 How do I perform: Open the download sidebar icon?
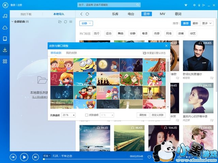(x=5, y=50)
